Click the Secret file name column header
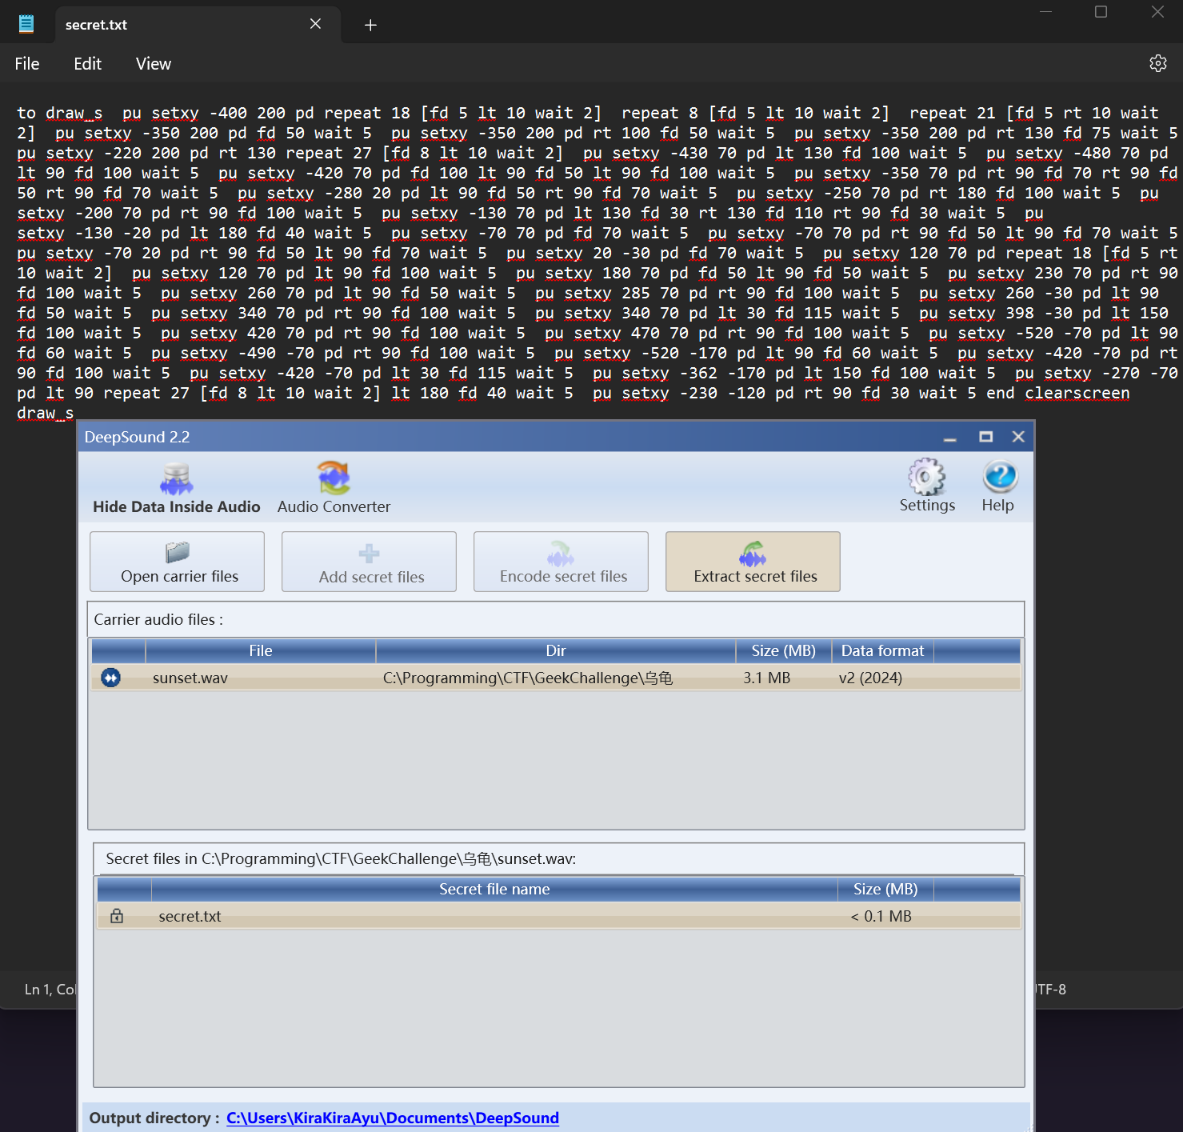Viewport: 1183px width, 1132px height. coord(494,889)
